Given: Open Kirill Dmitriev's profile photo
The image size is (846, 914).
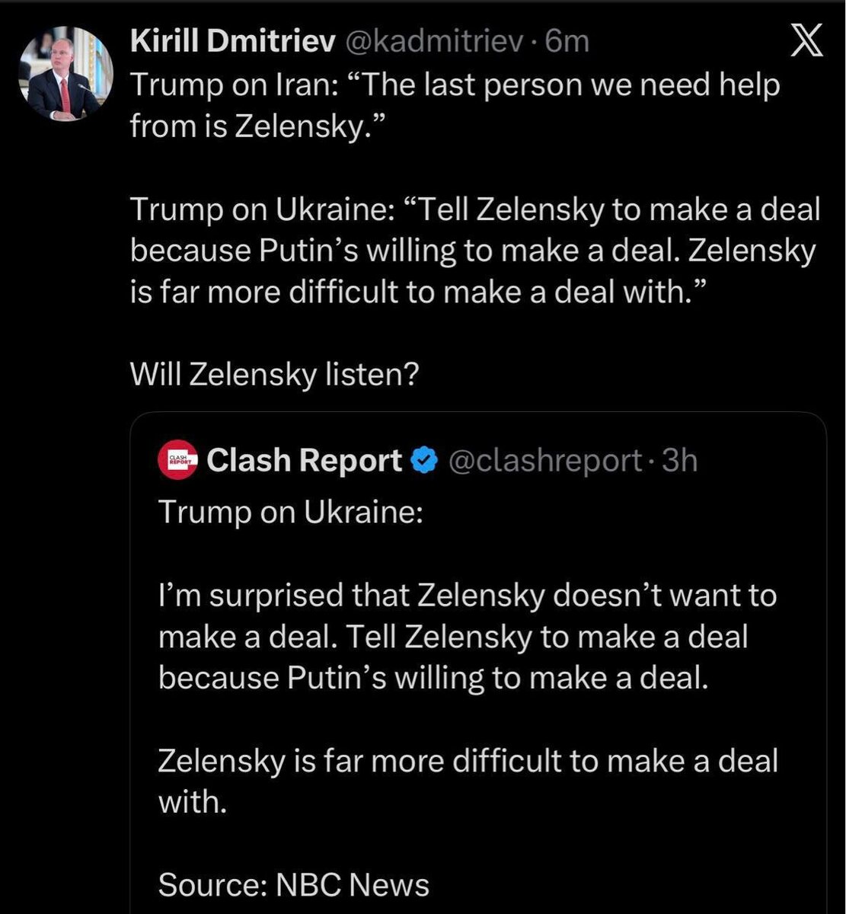Looking at the screenshot, I should [65, 74].
